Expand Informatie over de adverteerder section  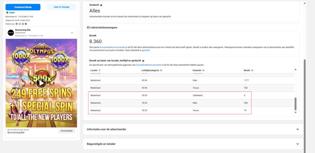(193, 129)
